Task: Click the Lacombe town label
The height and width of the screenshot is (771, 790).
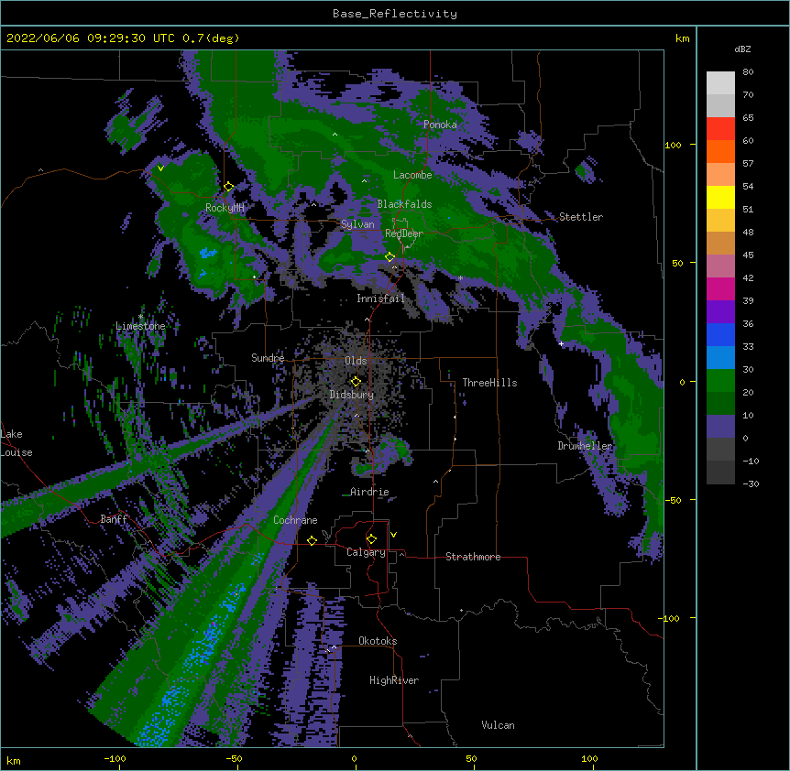Action: [412, 175]
